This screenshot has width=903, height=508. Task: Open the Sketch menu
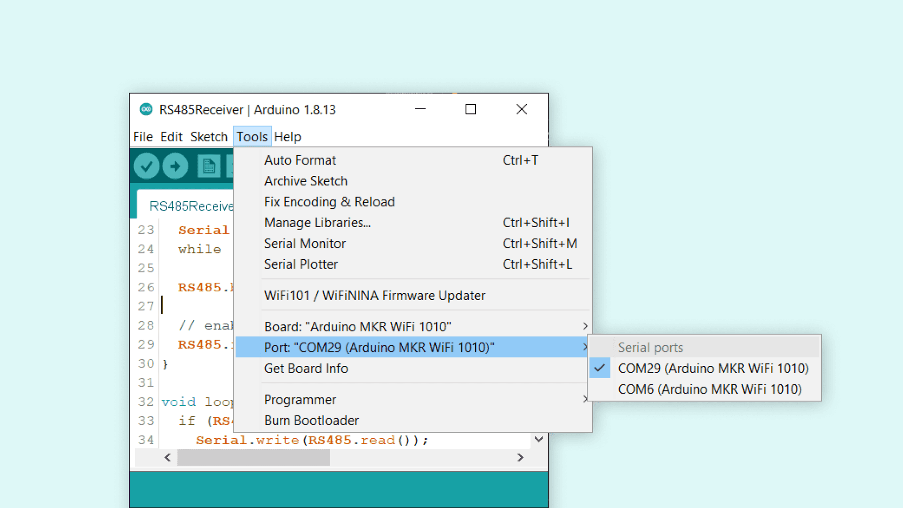(x=209, y=136)
